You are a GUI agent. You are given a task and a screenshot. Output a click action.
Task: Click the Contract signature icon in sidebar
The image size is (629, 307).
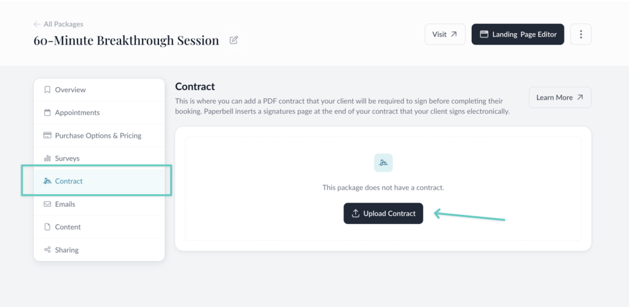click(x=47, y=181)
